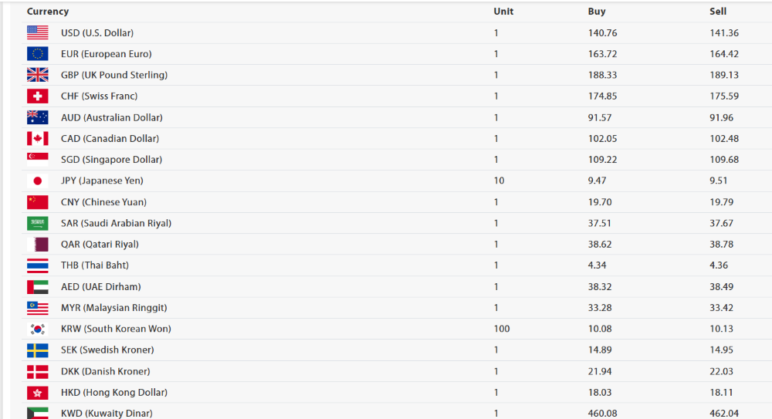The width and height of the screenshot is (772, 419).
Task: Click the South Korean flag icon
Action: [x=37, y=329]
